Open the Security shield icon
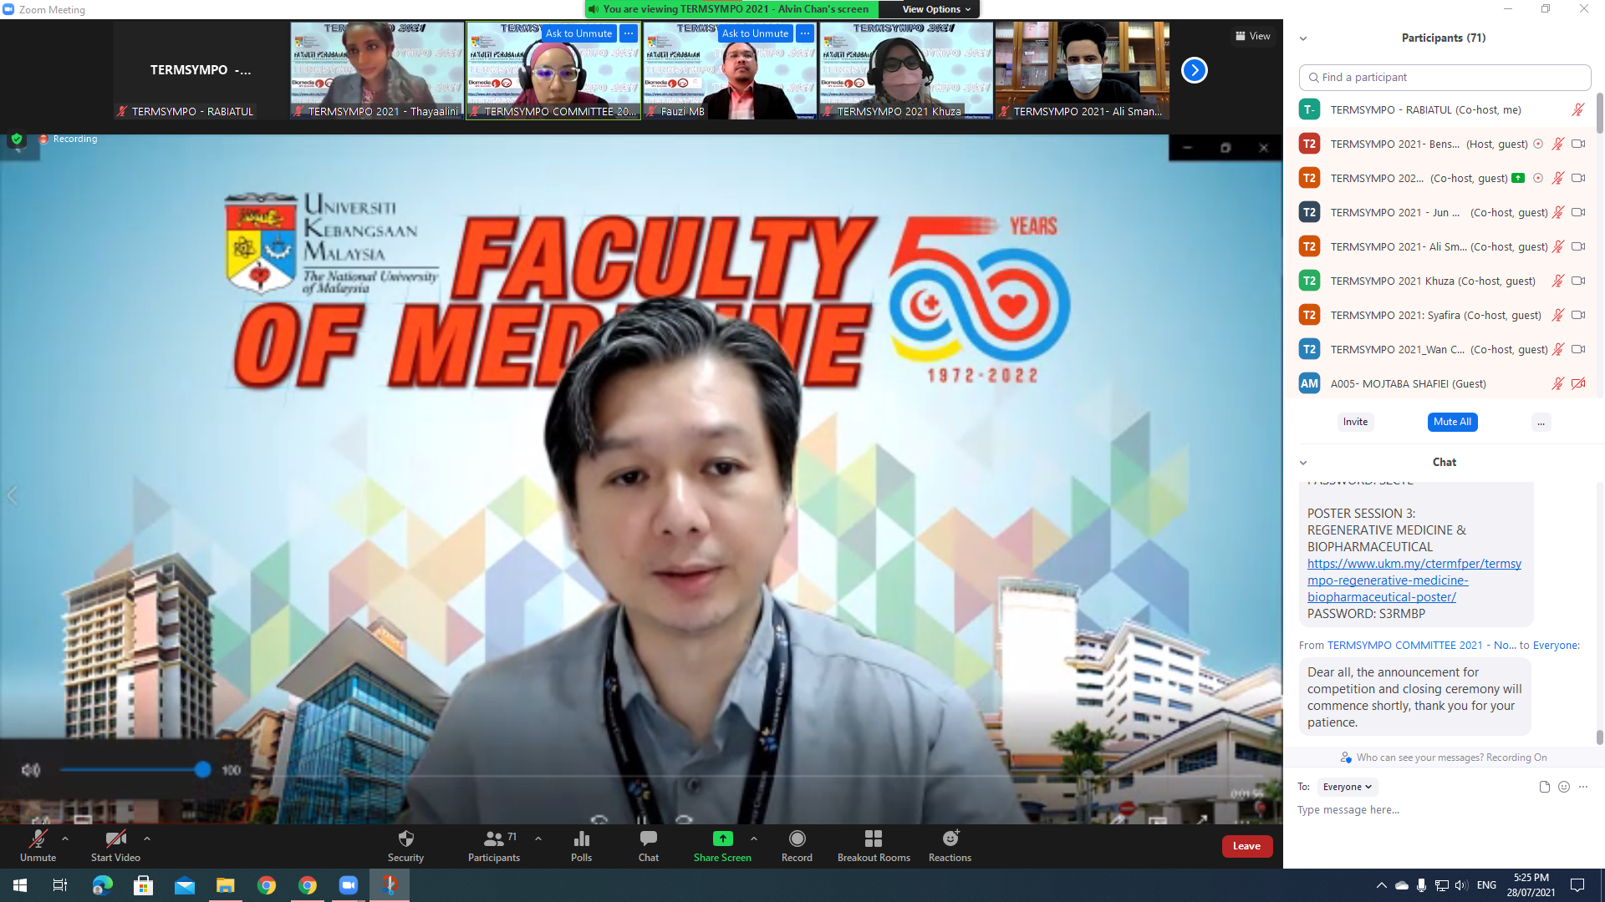Screen dimensions: 1605x902 pos(405,839)
